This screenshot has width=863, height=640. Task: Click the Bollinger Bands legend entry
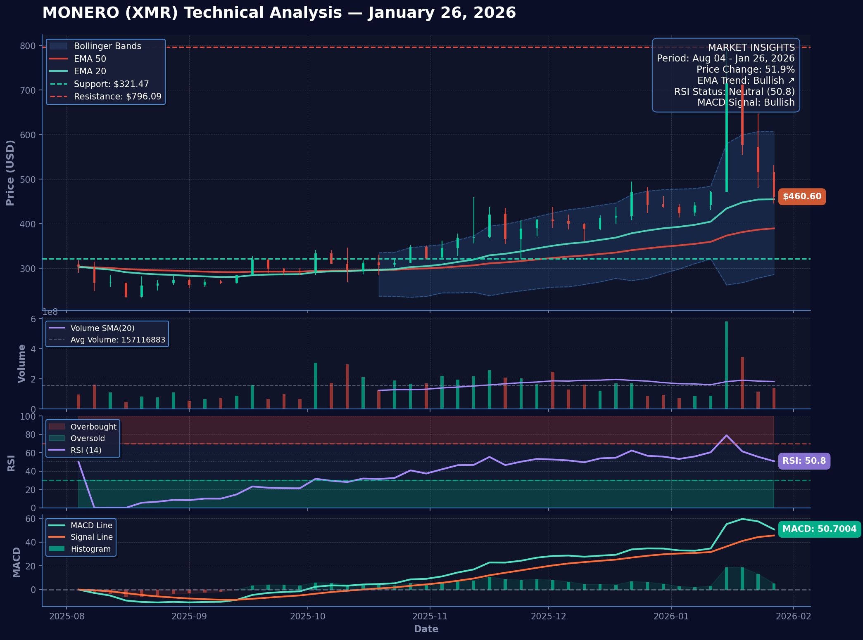pyautogui.click(x=107, y=46)
